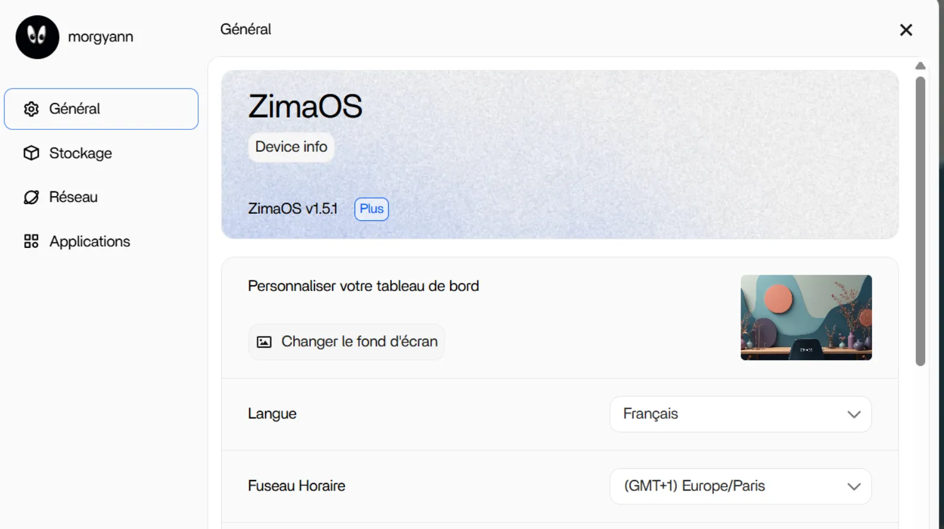The width and height of the screenshot is (944, 529).
Task: Open the Applications section label
Action: click(90, 241)
